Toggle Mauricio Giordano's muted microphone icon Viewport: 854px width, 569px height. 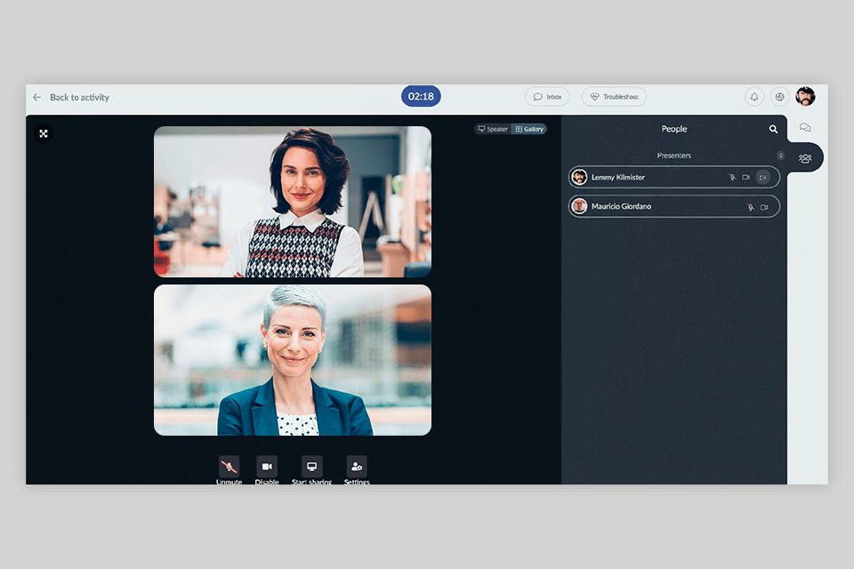[751, 207]
